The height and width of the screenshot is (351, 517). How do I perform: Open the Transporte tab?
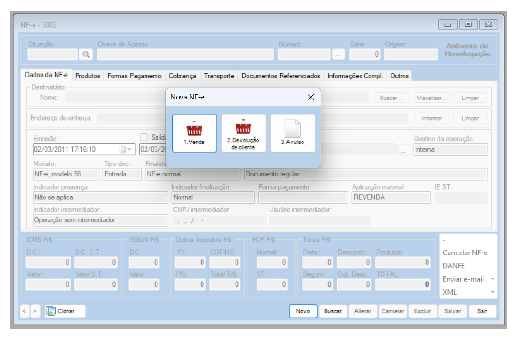[x=219, y=76]
